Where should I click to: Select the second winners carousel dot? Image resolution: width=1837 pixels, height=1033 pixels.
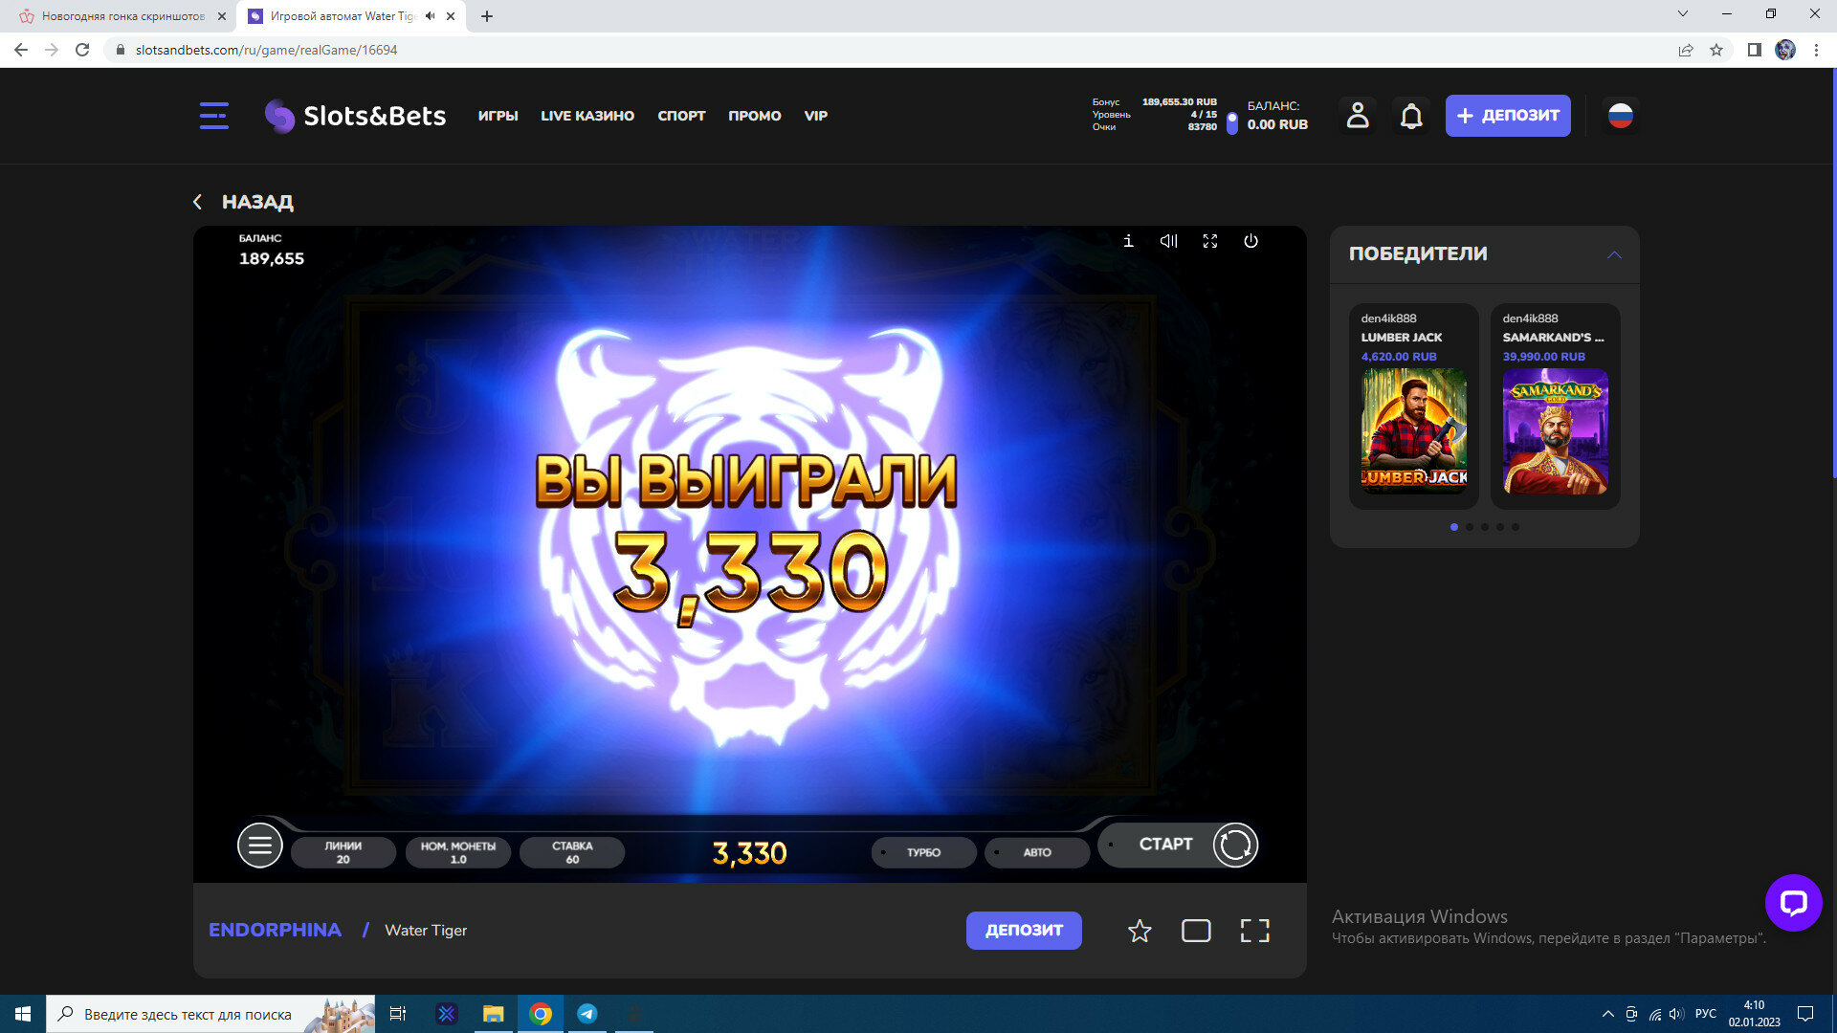click(1470, 527)
